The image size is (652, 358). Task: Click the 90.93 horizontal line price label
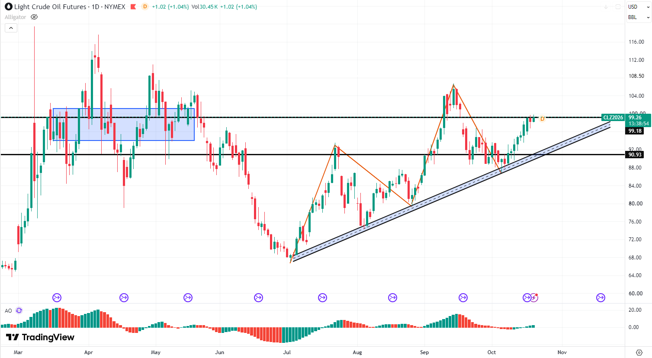[x=635, y=155]
